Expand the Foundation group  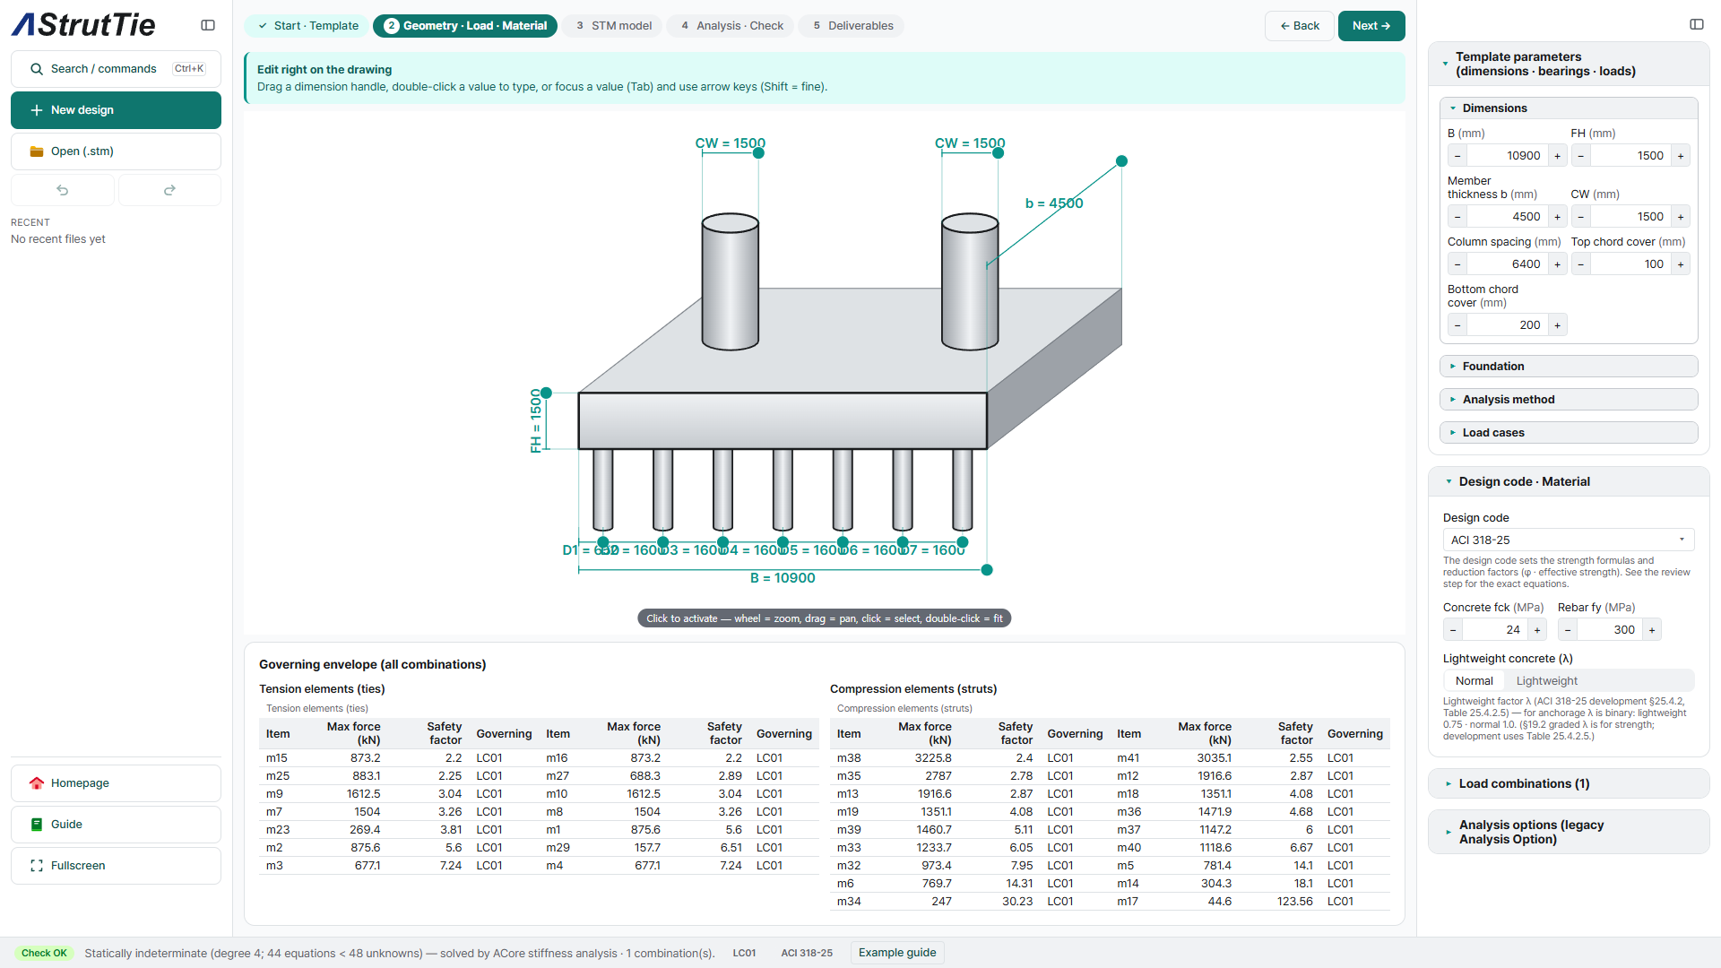[x=1569, y=367]
